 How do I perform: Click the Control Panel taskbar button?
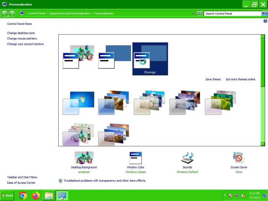tap(62, 195)
